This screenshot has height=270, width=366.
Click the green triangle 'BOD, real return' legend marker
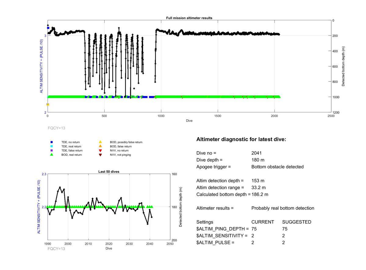click(52, 155)
